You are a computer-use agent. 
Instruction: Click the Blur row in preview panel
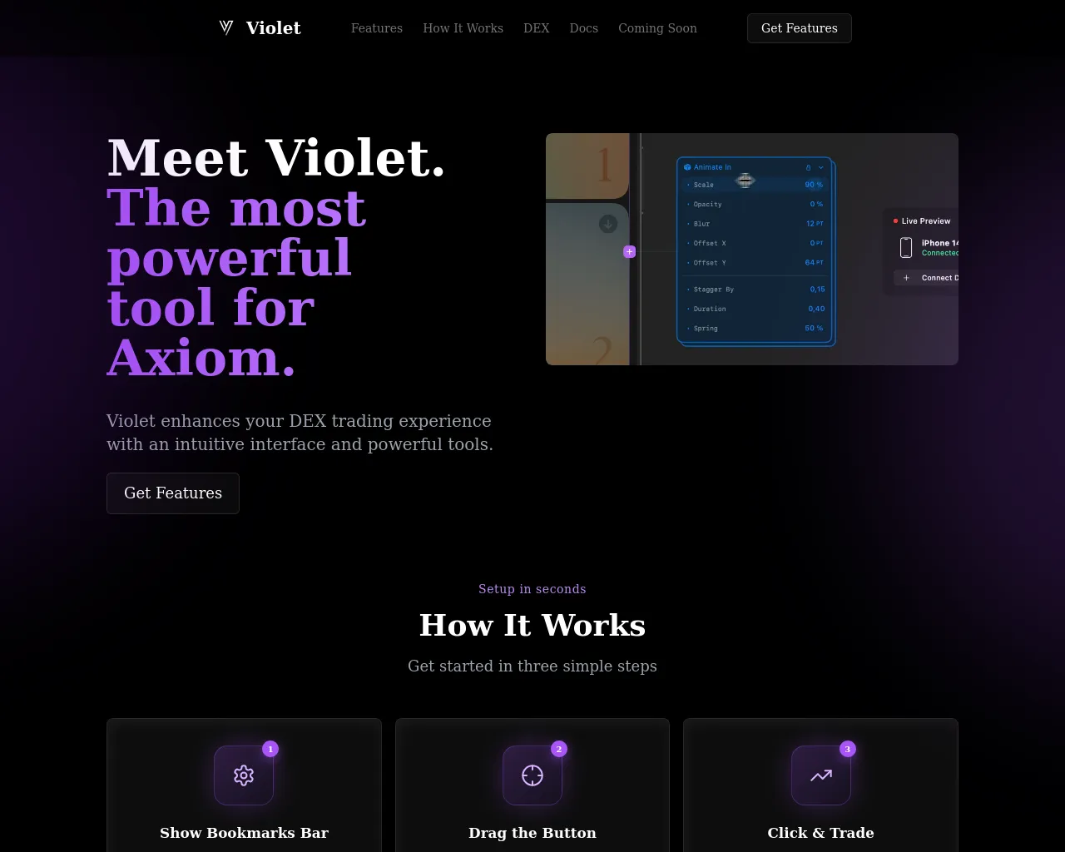point(755,224)
